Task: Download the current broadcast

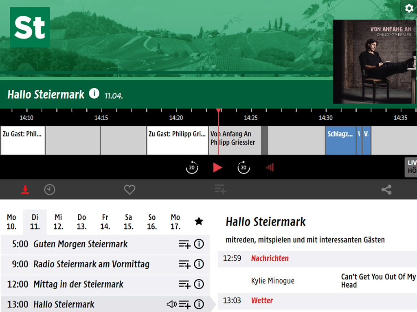Action: click(25, 190)
